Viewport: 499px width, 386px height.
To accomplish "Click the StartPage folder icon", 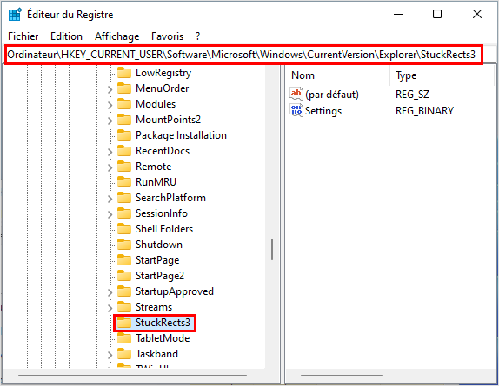I will tap(124, 260).
